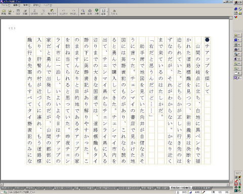
Task: Click the 元に戻す (Undo) toolbar icon
Action: [63, 12]
